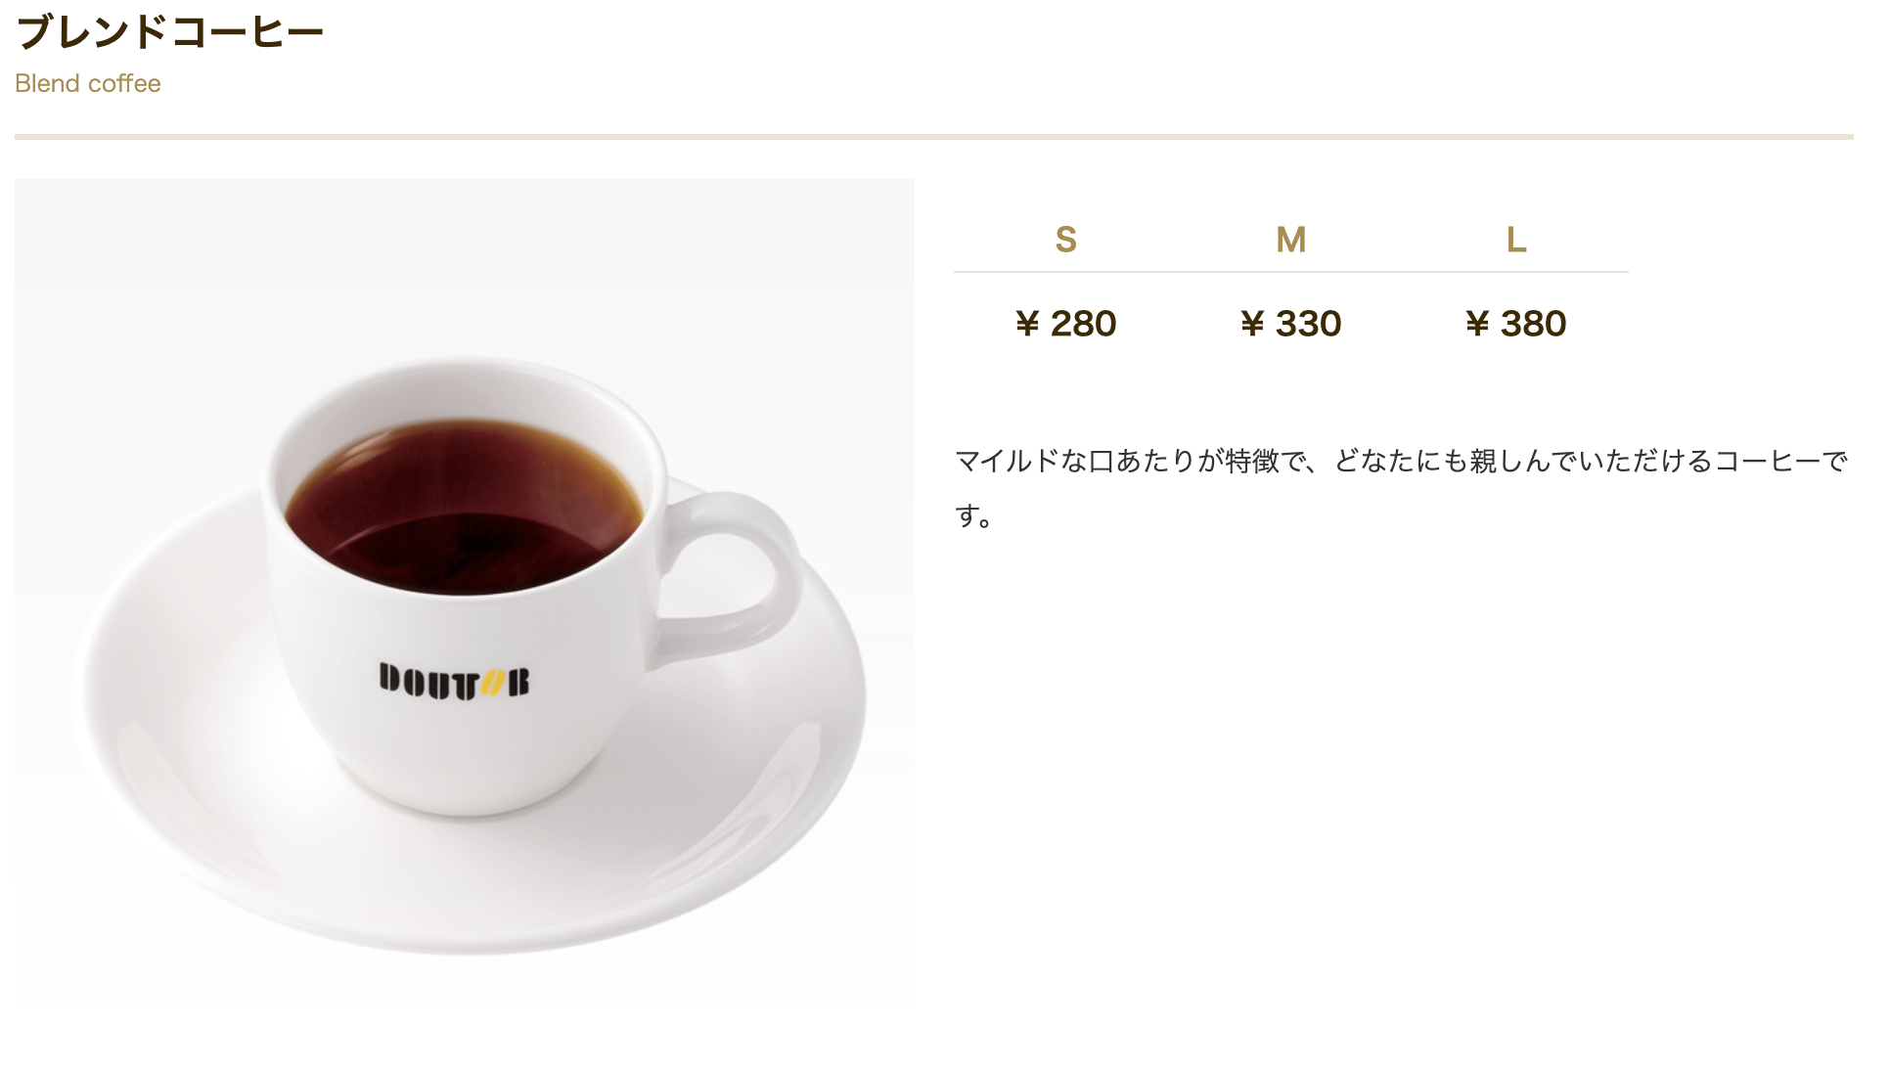Click the Japanese product description paragraph

pyautogui.click(x=1401, y=487)
